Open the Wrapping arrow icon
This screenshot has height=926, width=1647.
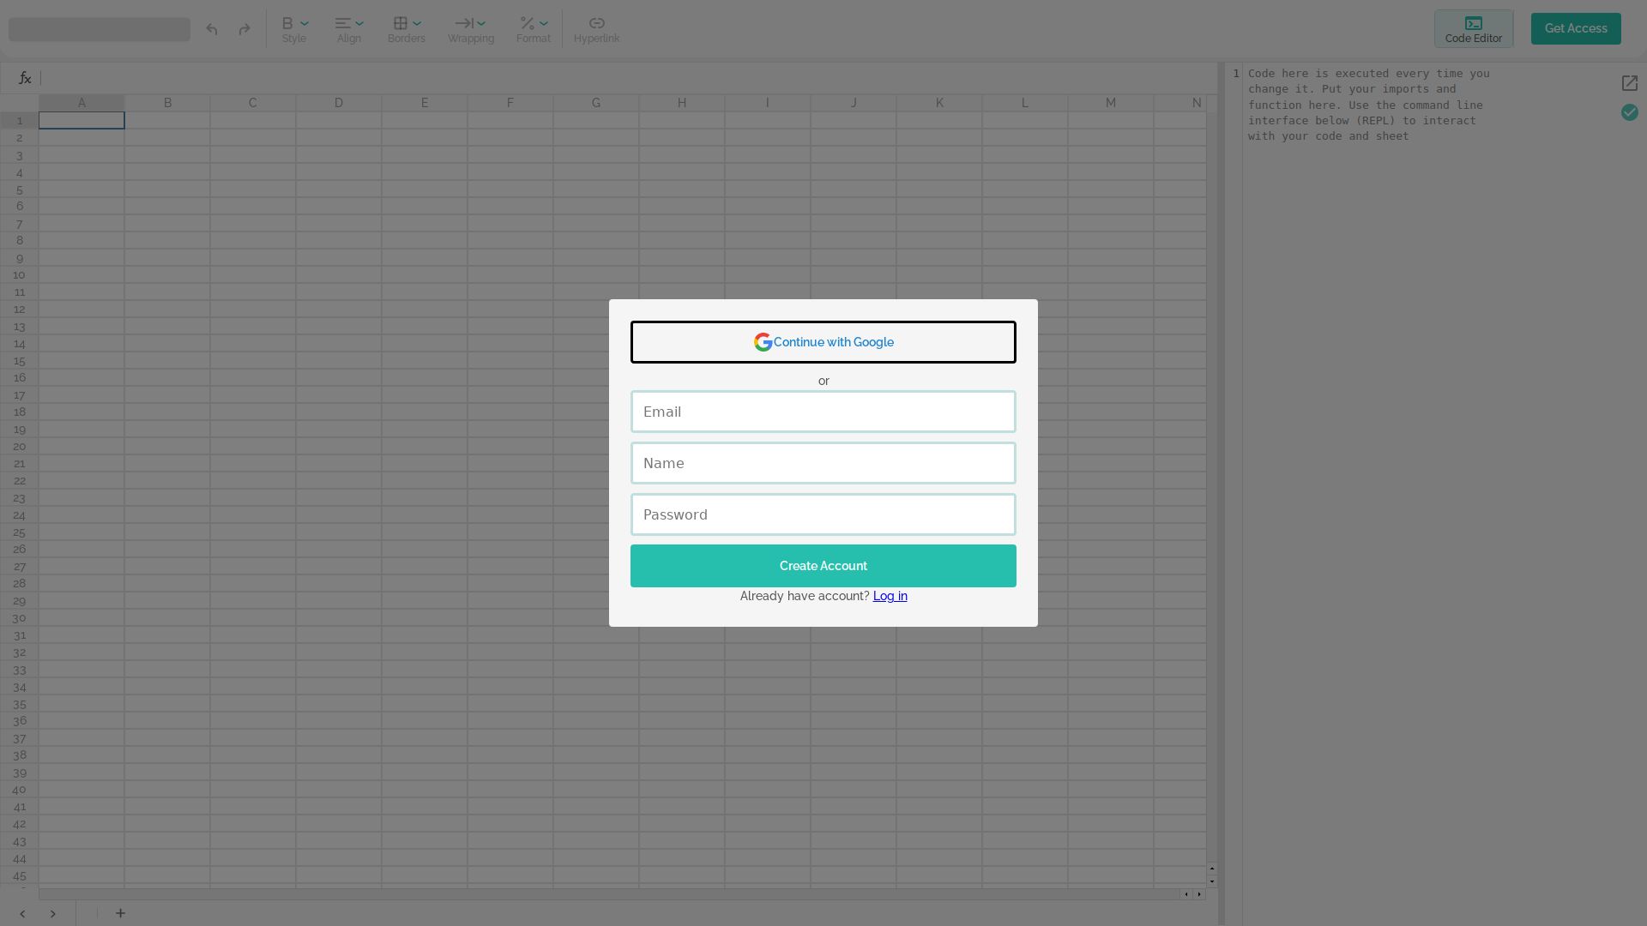[x=464, y=23]
